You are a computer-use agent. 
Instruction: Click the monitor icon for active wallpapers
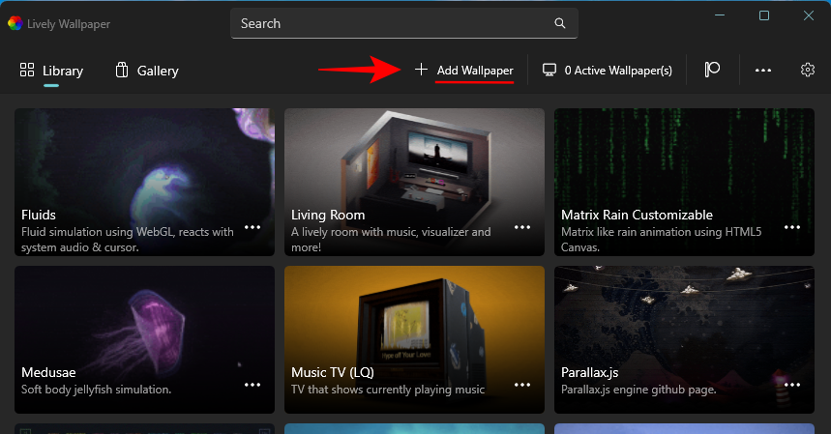(549, 70)
